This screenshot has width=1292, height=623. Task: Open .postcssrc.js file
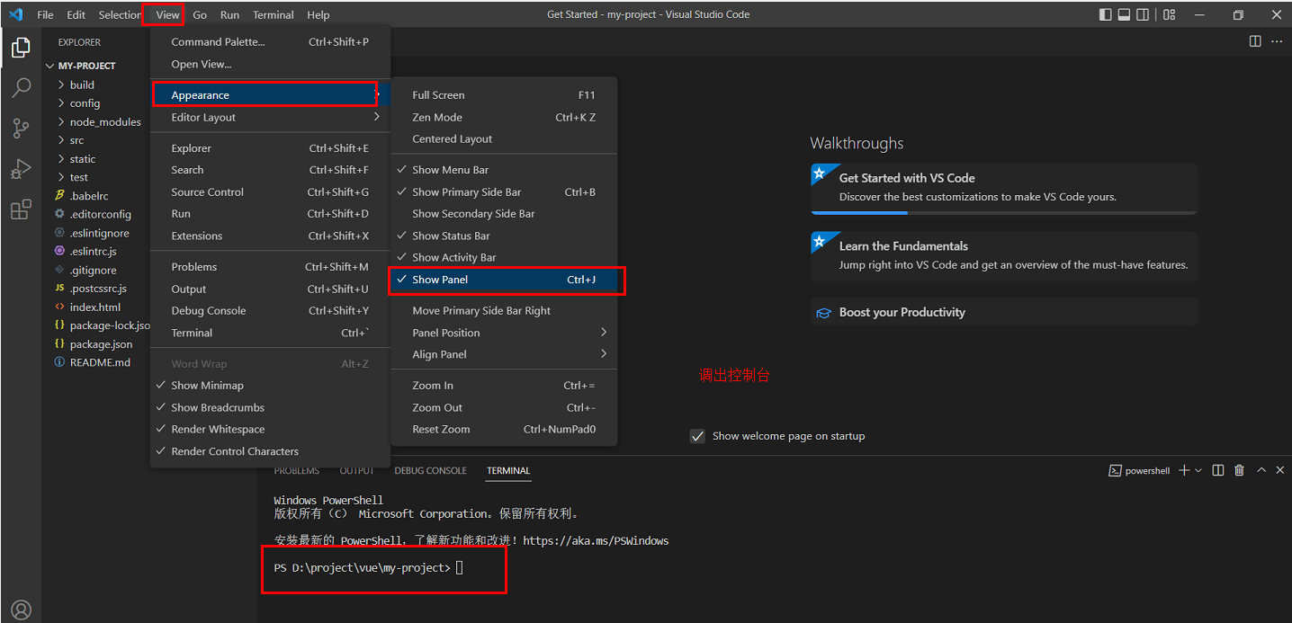pos(98,289)
